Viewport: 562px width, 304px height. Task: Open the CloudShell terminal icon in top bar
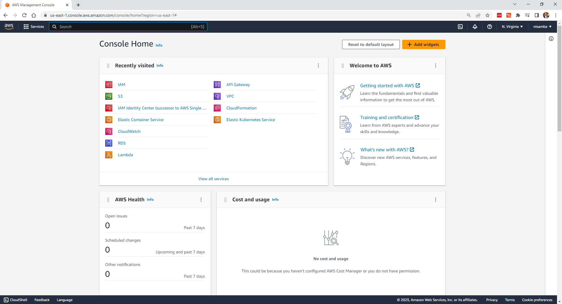460,27
